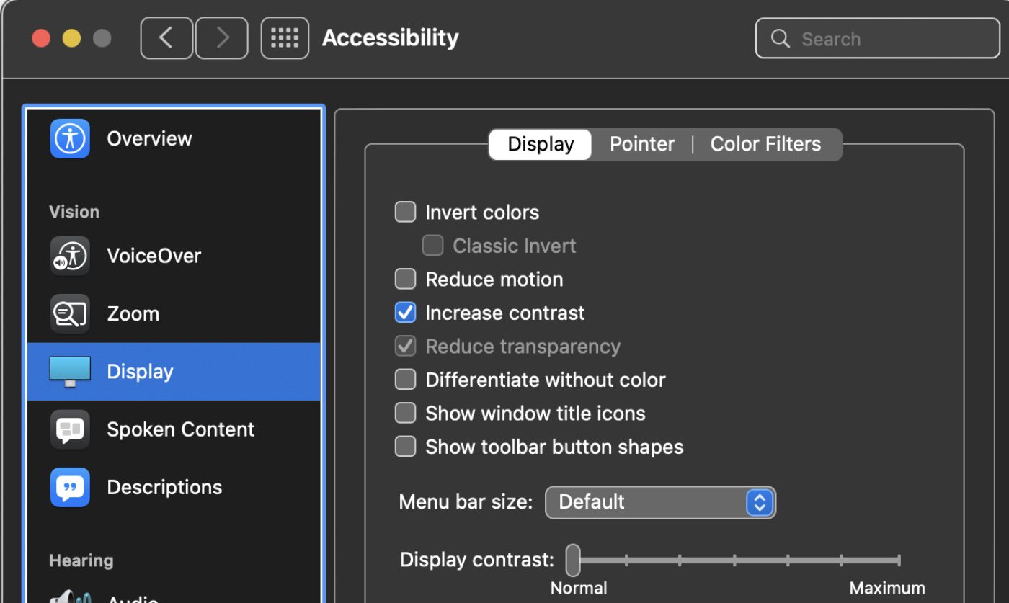Enable the Reduce motion checkbox
The width and height of the screenshot is (1009, 603).
[406, 280]
